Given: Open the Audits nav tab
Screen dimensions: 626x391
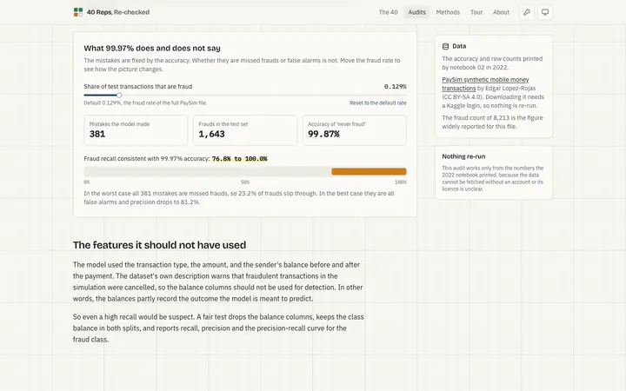Looking at the screenshot, I should tap(416, 12).
